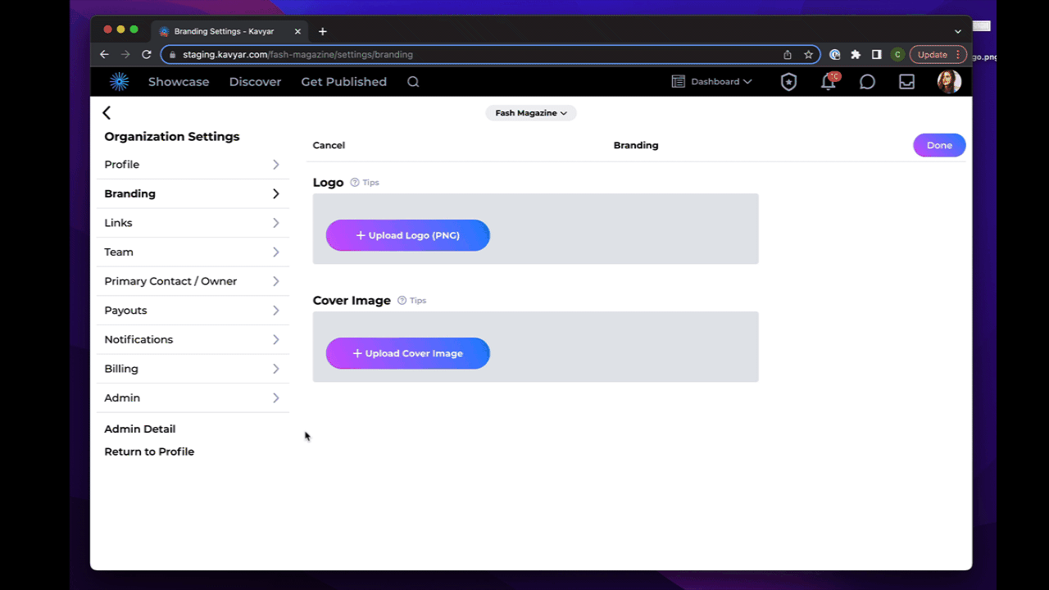Open the notifications bell icon
1049x590 pixels.
click(x=829, y=82)
